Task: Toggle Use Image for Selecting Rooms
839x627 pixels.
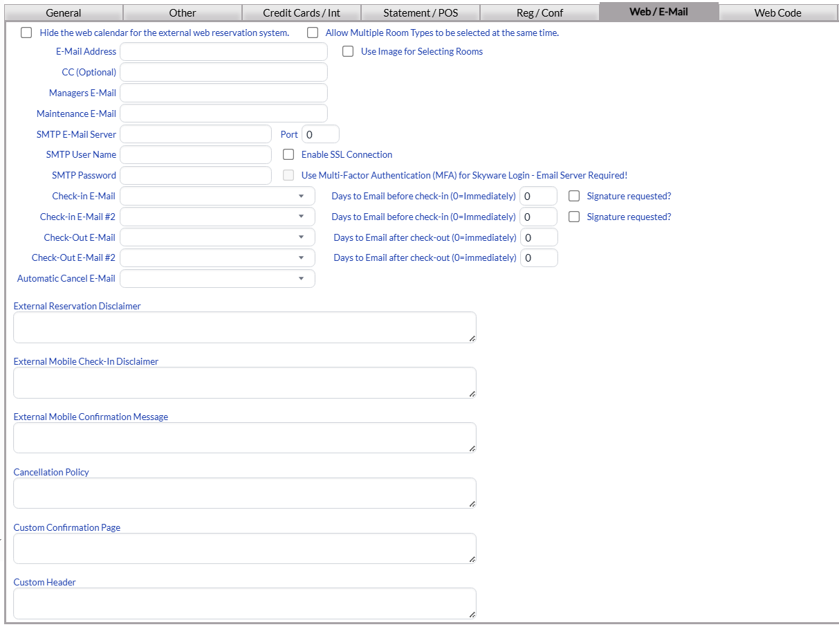Action: coord(348,51)
